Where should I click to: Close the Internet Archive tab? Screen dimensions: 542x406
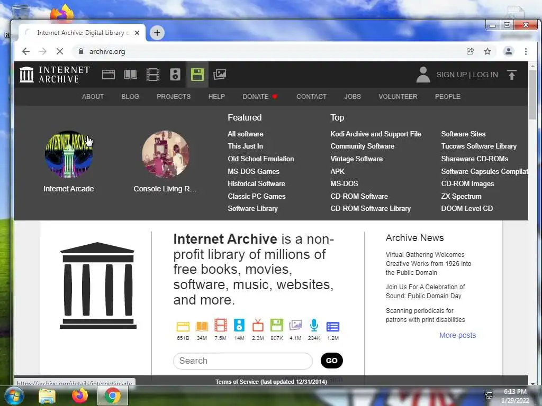137,33
